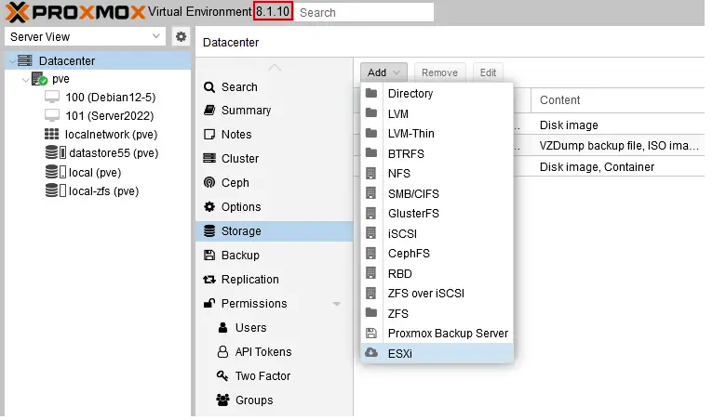The height and width of the screenshot is (420, 713).
Task: Open the Add storage dropdown
Action: [x=383, y=72]
